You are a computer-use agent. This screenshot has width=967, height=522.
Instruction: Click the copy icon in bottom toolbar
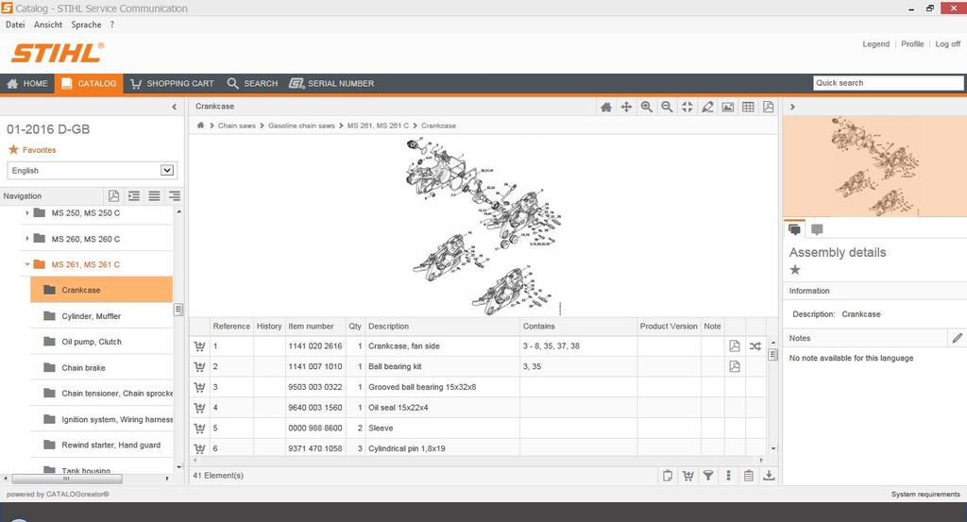tap(668, 475)
